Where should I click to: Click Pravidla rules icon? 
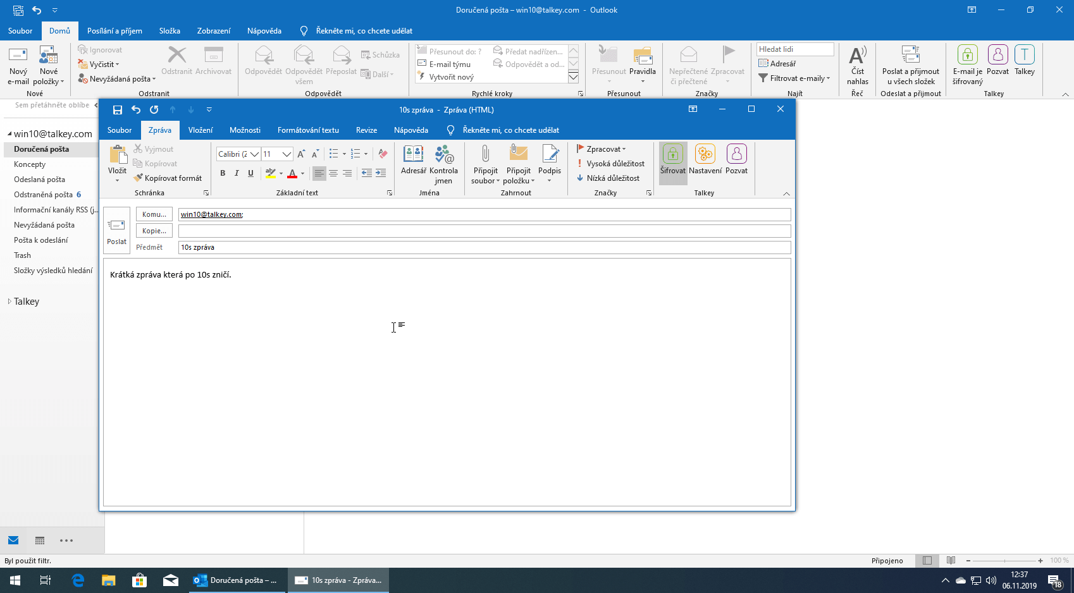[643, 65]
